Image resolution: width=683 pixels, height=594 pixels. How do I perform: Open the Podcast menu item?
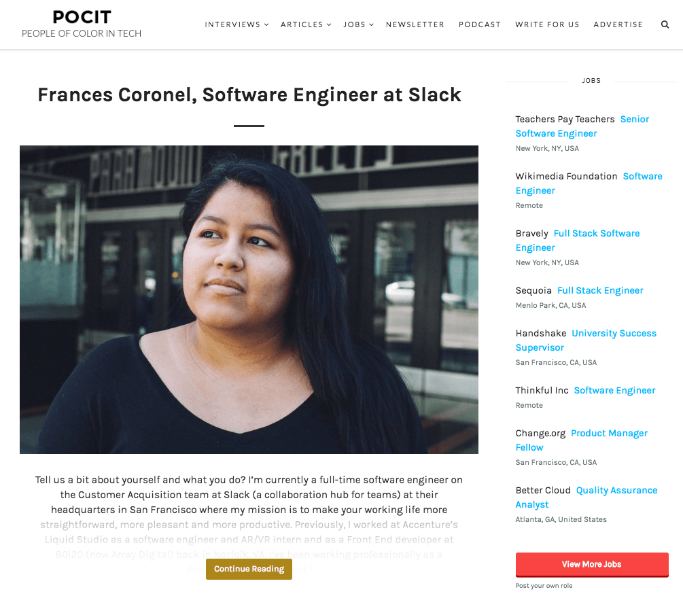[x=479, y=24]
